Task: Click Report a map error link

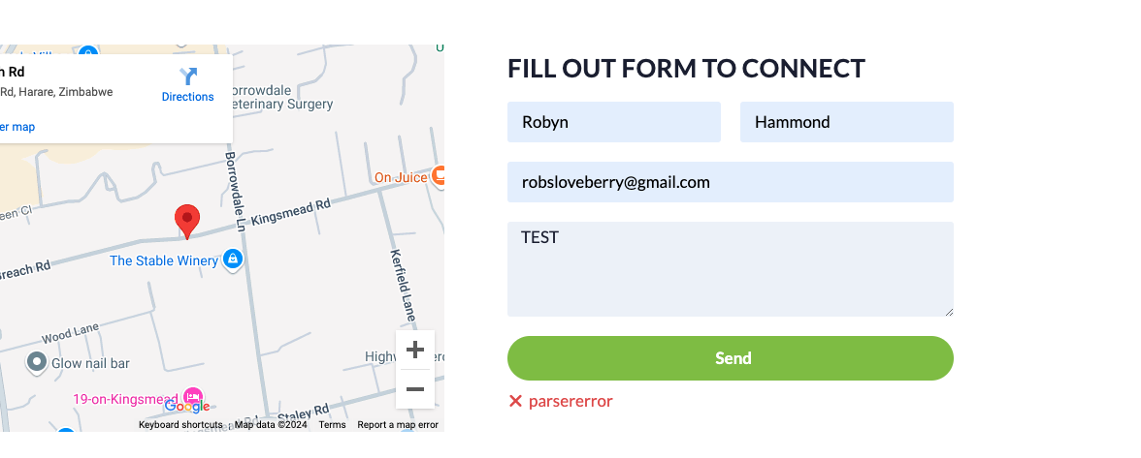Action: pos(398,425)
